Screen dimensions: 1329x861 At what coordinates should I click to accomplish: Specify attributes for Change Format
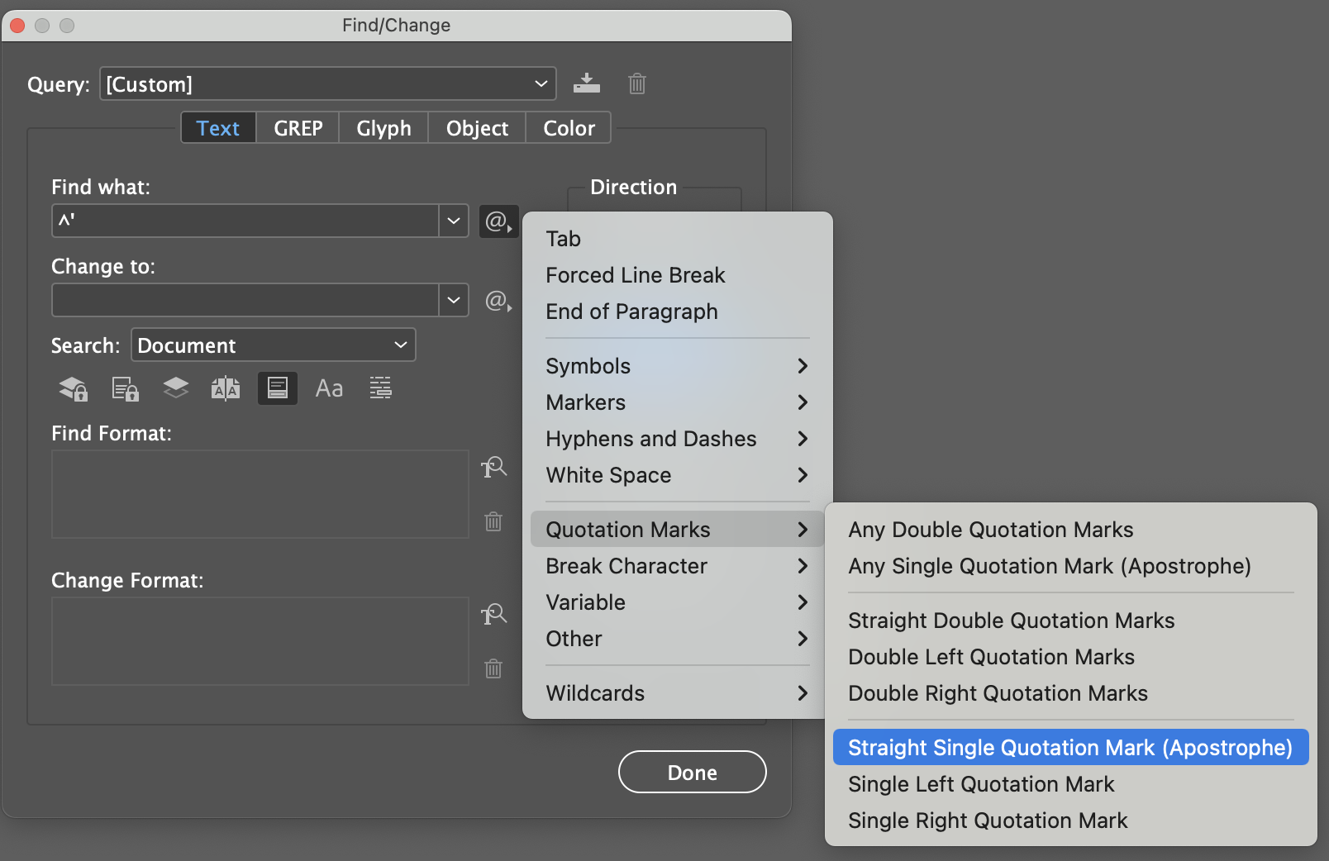pyautogui.click(x=493, y=614)
